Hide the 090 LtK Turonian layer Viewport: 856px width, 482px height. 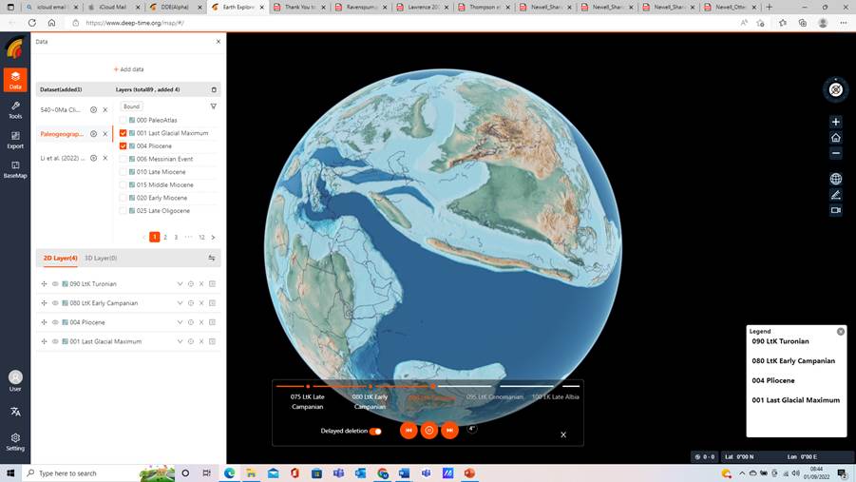(x=55, y=284)
